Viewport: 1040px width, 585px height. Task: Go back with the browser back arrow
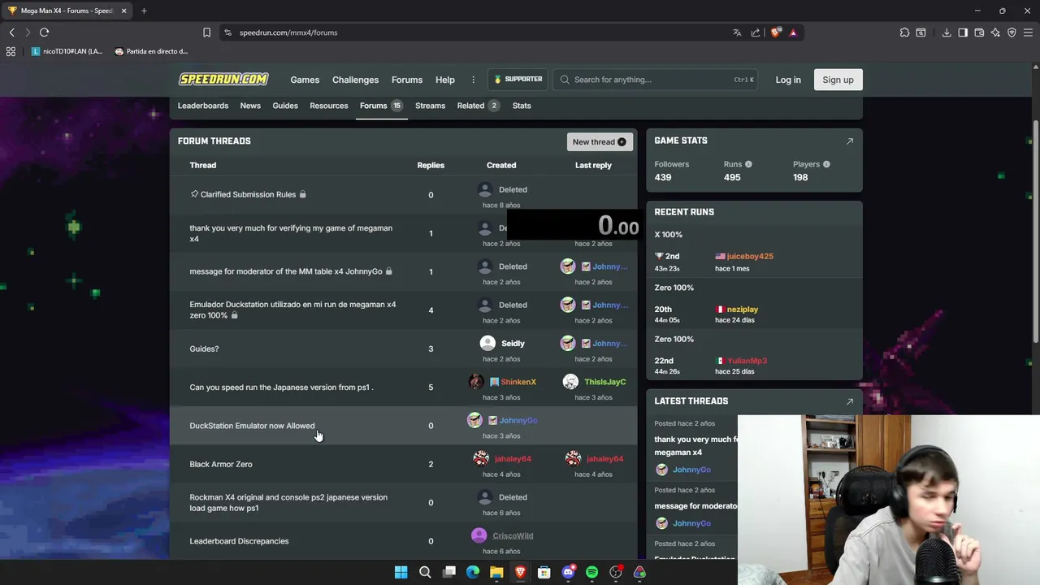point(11,32)
